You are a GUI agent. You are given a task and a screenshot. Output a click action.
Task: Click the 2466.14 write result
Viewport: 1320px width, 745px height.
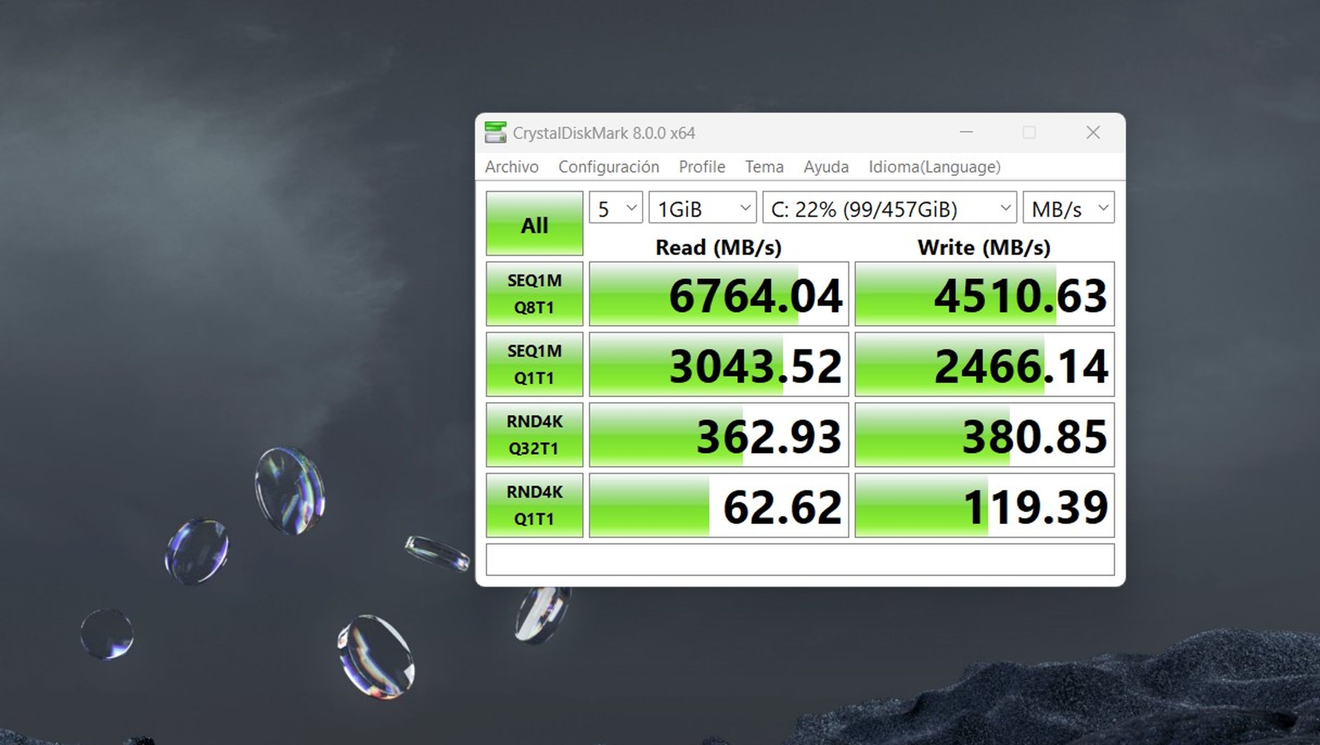[984, 364]
